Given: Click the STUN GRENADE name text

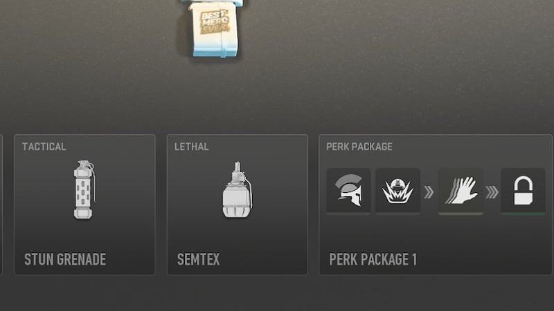Looking at the screenshot, I should pyautogui.click(x=65, y=260).
